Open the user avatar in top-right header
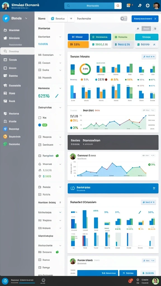This screenshot has height=286, width=161. 156,6
